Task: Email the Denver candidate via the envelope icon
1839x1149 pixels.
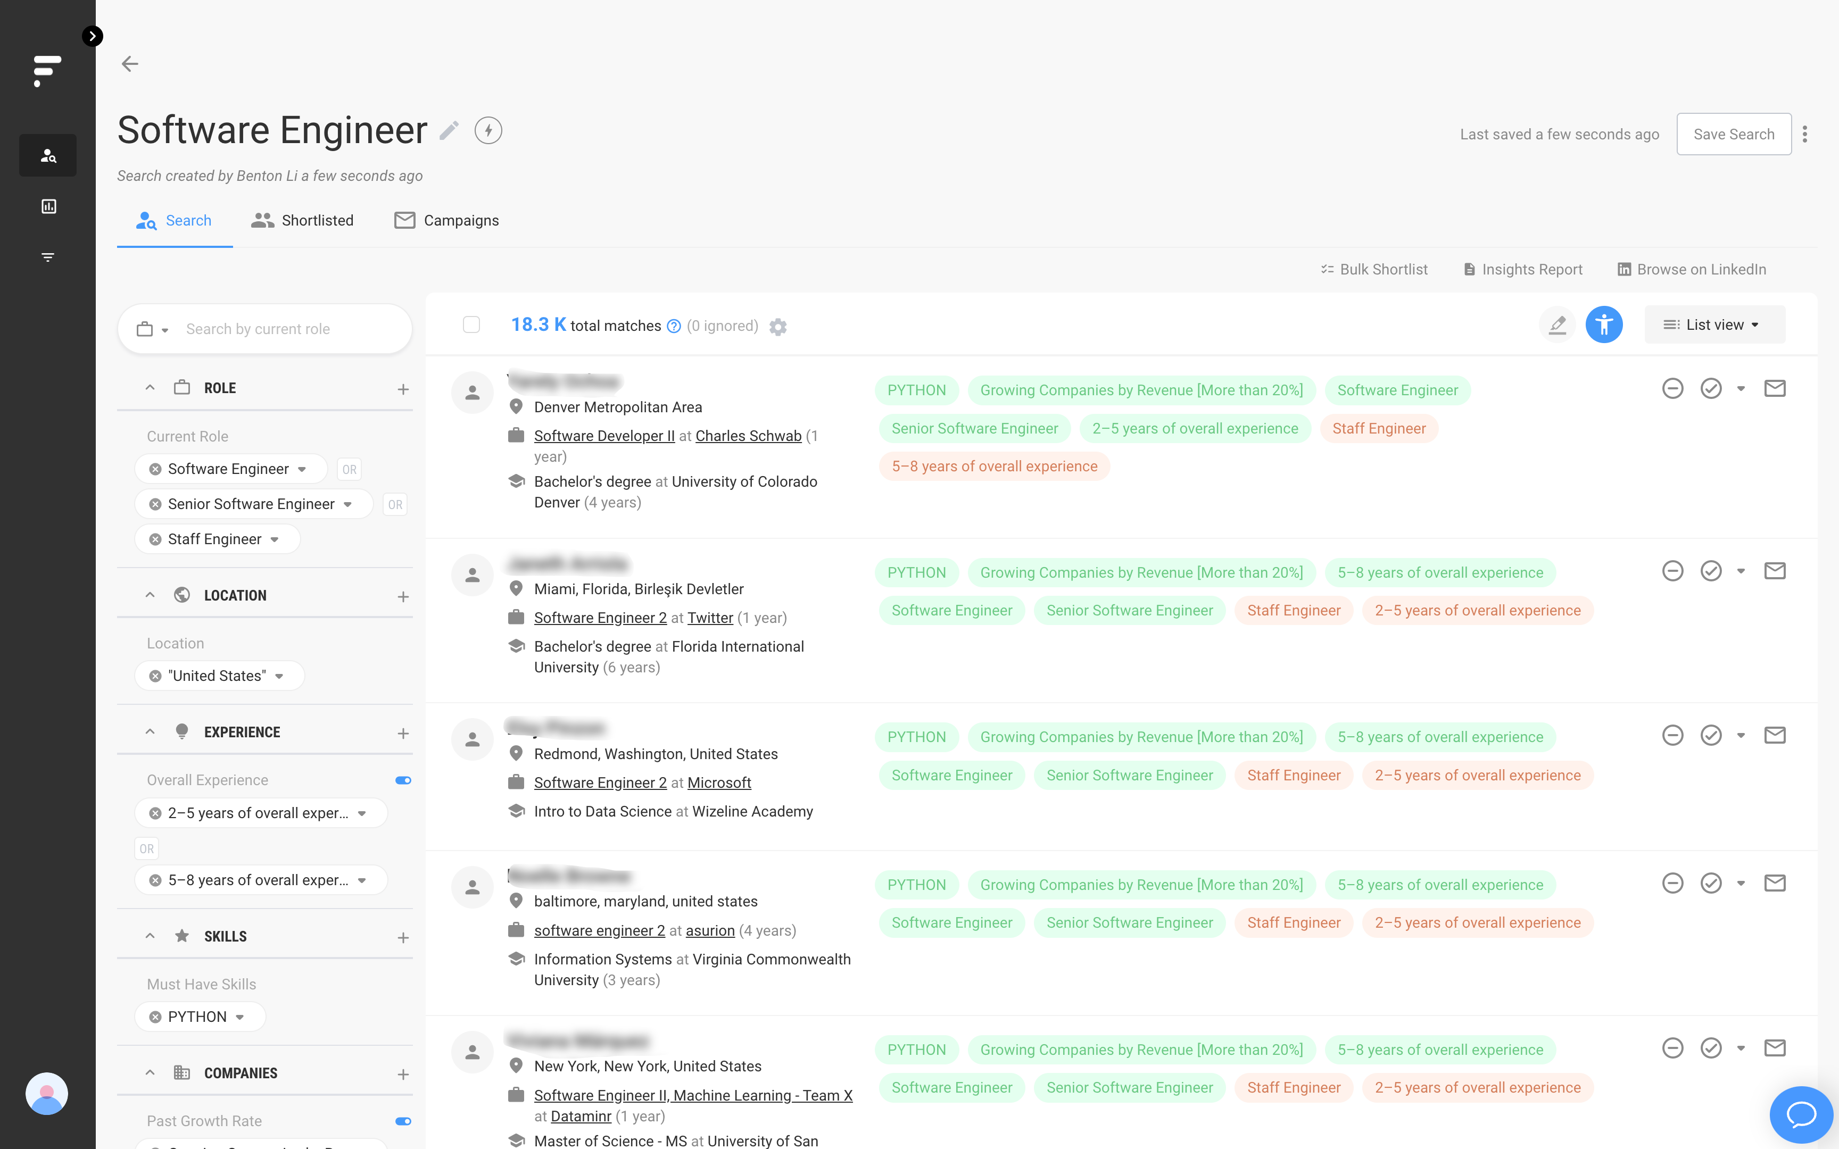Action: point(1775,388)
